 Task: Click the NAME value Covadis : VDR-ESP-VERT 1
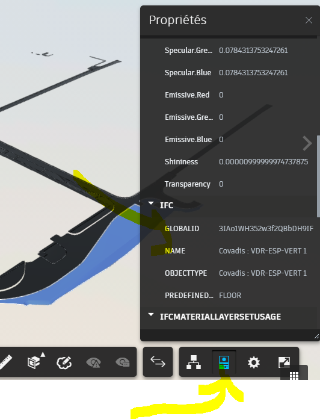click(263, 250)
